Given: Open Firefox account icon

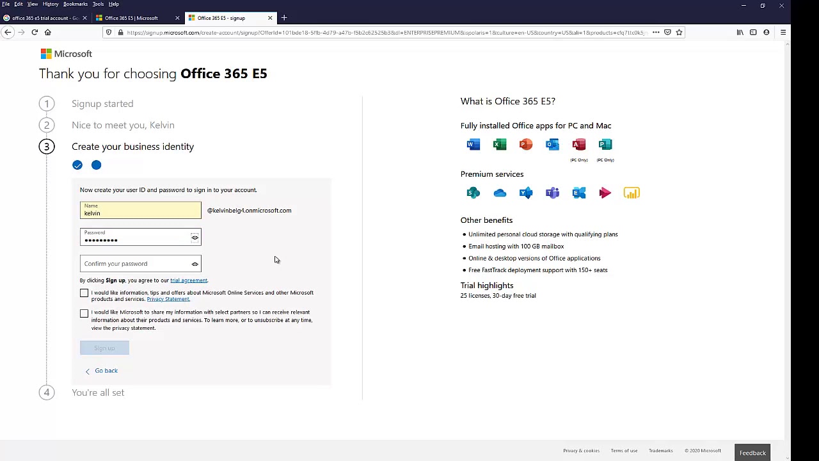Looking at the screenshot, I should click(767, 32).
